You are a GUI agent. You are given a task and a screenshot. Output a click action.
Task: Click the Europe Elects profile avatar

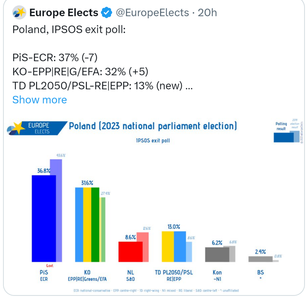pyautogui.click(x=19, y=12)
